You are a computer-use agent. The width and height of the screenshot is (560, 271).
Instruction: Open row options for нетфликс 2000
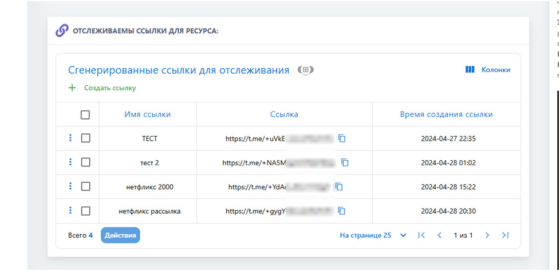(70, 186)
